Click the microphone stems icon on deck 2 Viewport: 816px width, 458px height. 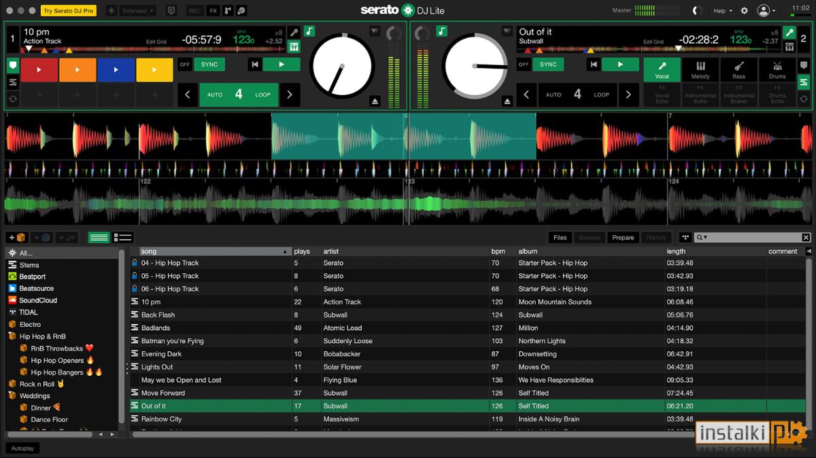pos(789,33)
